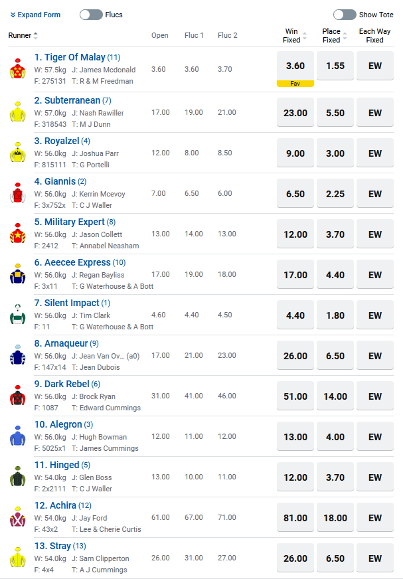
Task: Select Arnaqueur win odds 26.00
Action: (295, 356)
